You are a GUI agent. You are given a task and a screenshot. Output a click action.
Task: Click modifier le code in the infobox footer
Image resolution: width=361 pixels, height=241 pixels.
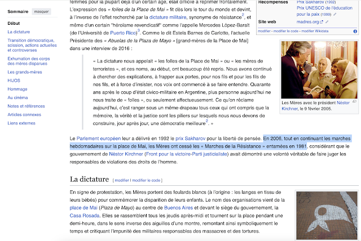click(286, 31)
